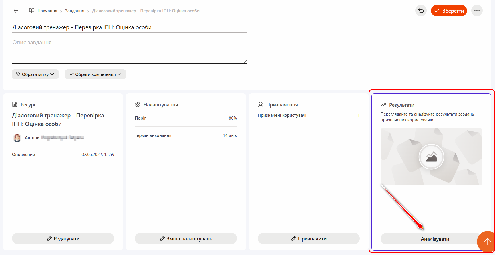Viewport: 495px width, 255px height.
Task: Click the Опис завдання description textarea
Action: 129,51
